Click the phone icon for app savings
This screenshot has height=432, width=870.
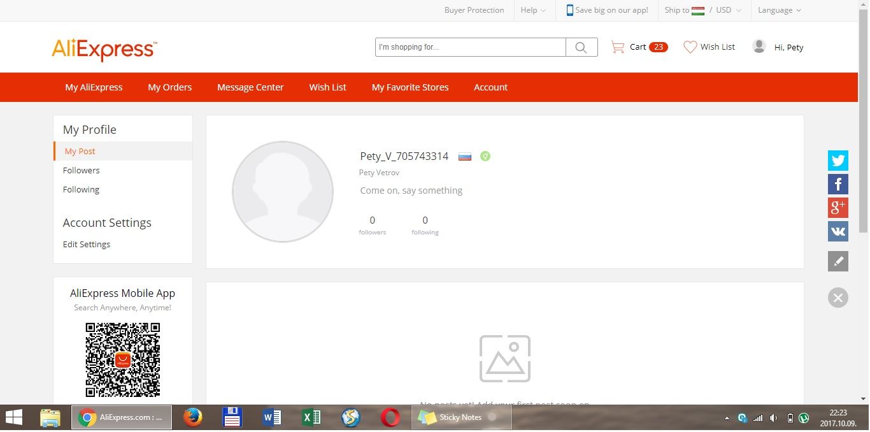(x=569, y=10)
